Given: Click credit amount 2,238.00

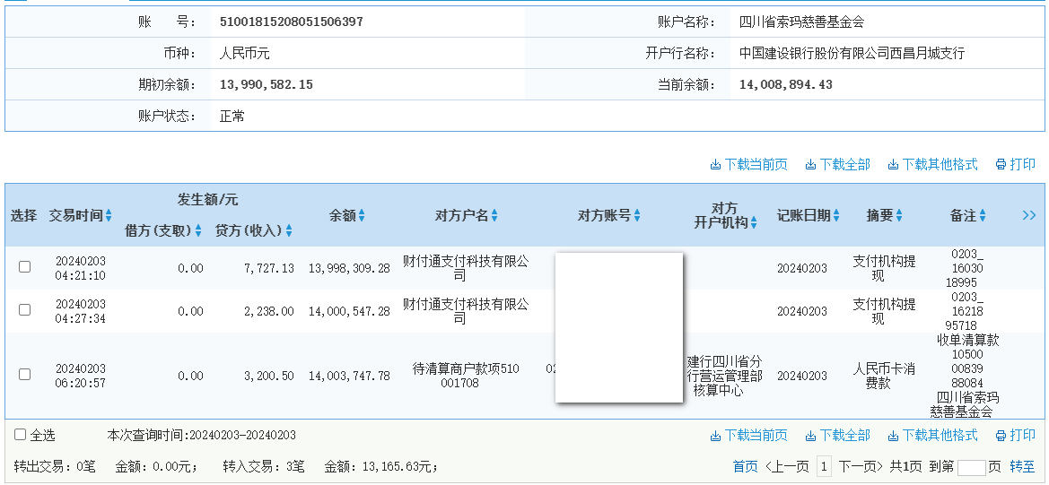Looking at the screenshot, I should (269, 311).
